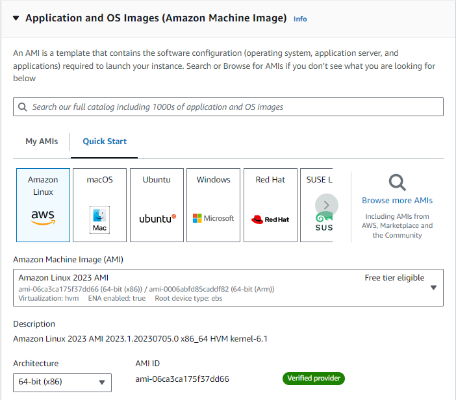Click the AMI ID value ami-06ca3ca175f37dd66
Image resolution: width=456 pixels, height=400 pixels.
(x=182, y=379)
